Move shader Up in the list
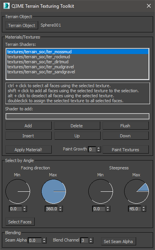 [x=77, y=136]
